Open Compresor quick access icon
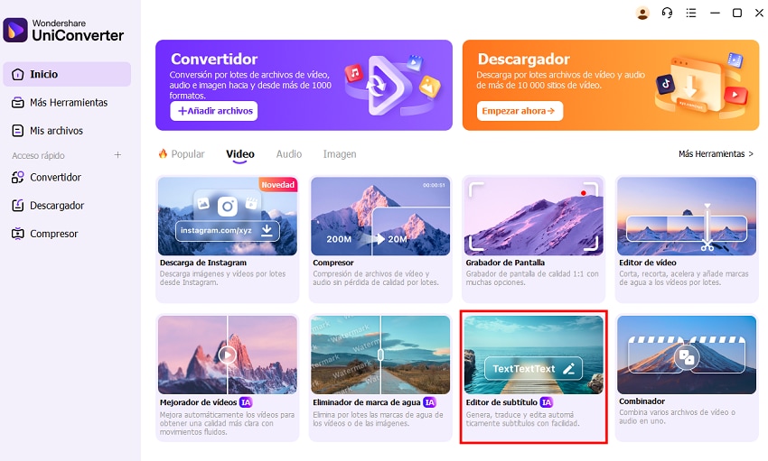Screen dimensions: 768x461 [18, 234]
